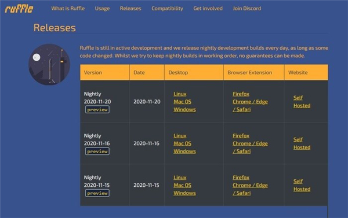Click the Ruffle logo
The image size is (348, 218).
click(x=19, y=9)
